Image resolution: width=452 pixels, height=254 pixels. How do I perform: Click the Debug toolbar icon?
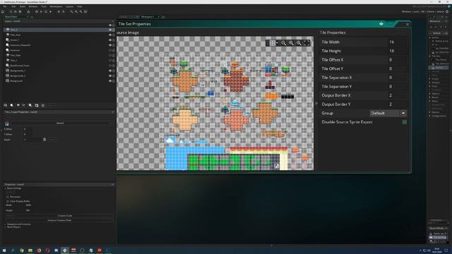click(37, 12)
